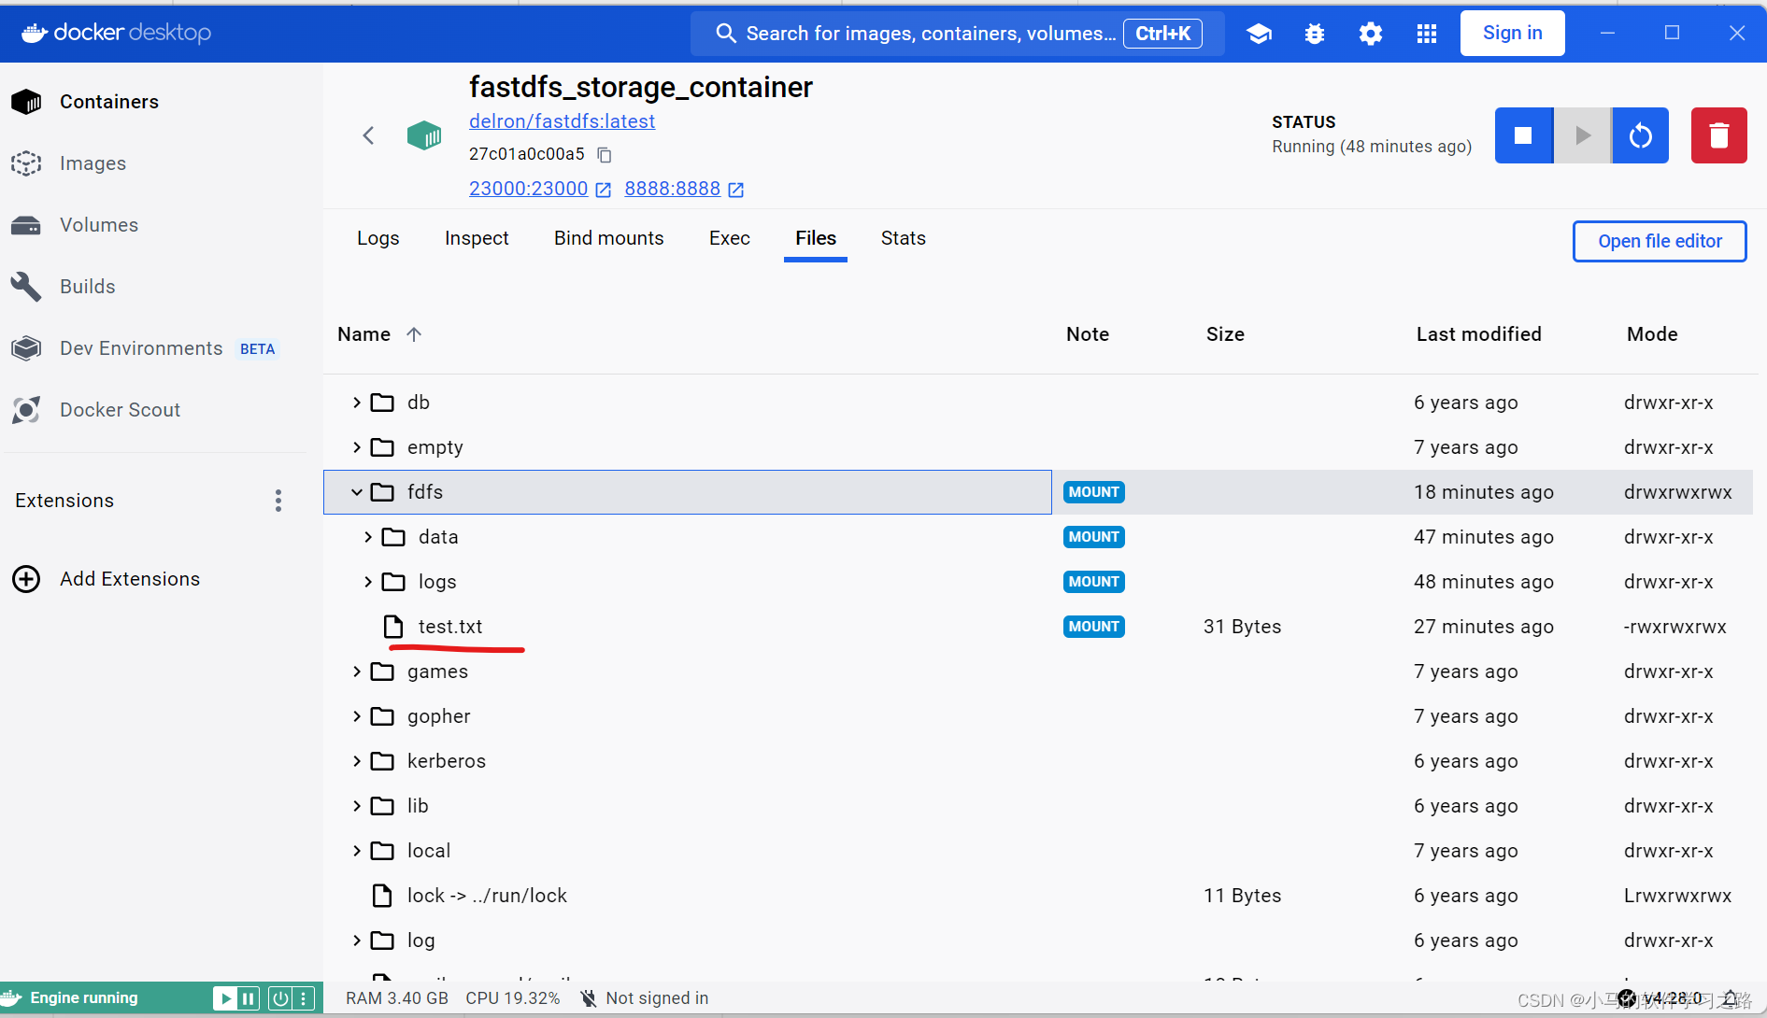Screen dimensions: 1767x1018
Task: Collapse the fdfs folder
Action: coord(357,492)
